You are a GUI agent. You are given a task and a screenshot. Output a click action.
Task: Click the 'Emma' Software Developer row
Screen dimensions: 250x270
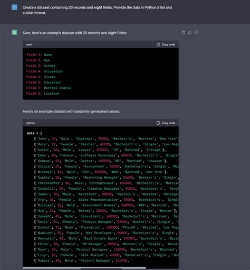pos(107,155)
